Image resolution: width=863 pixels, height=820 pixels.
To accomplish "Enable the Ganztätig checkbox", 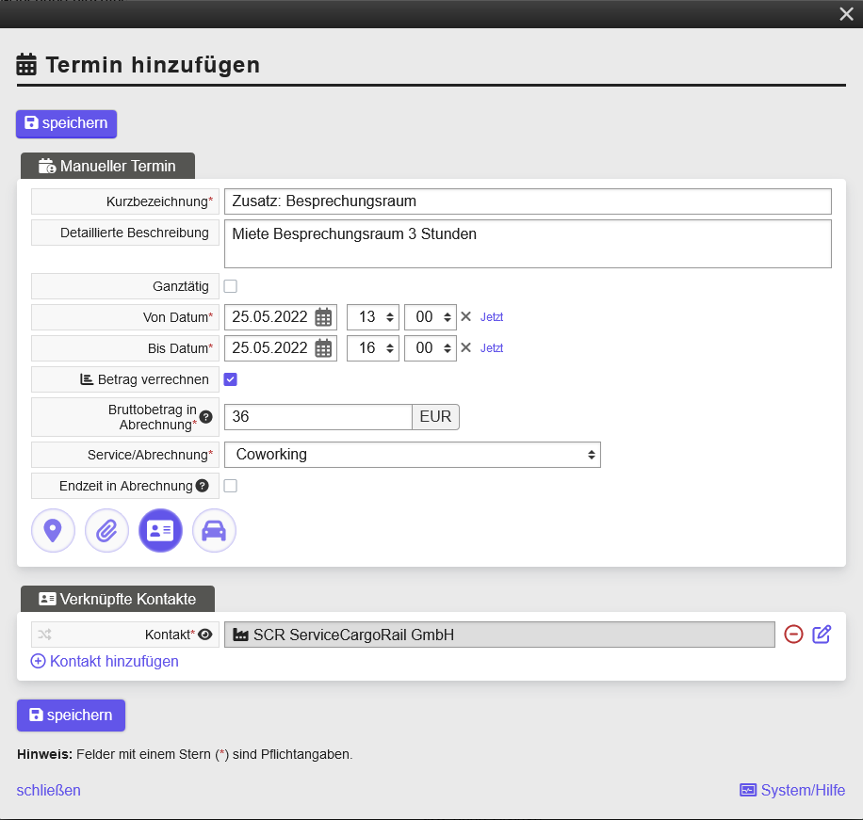I will pos(230,286).
